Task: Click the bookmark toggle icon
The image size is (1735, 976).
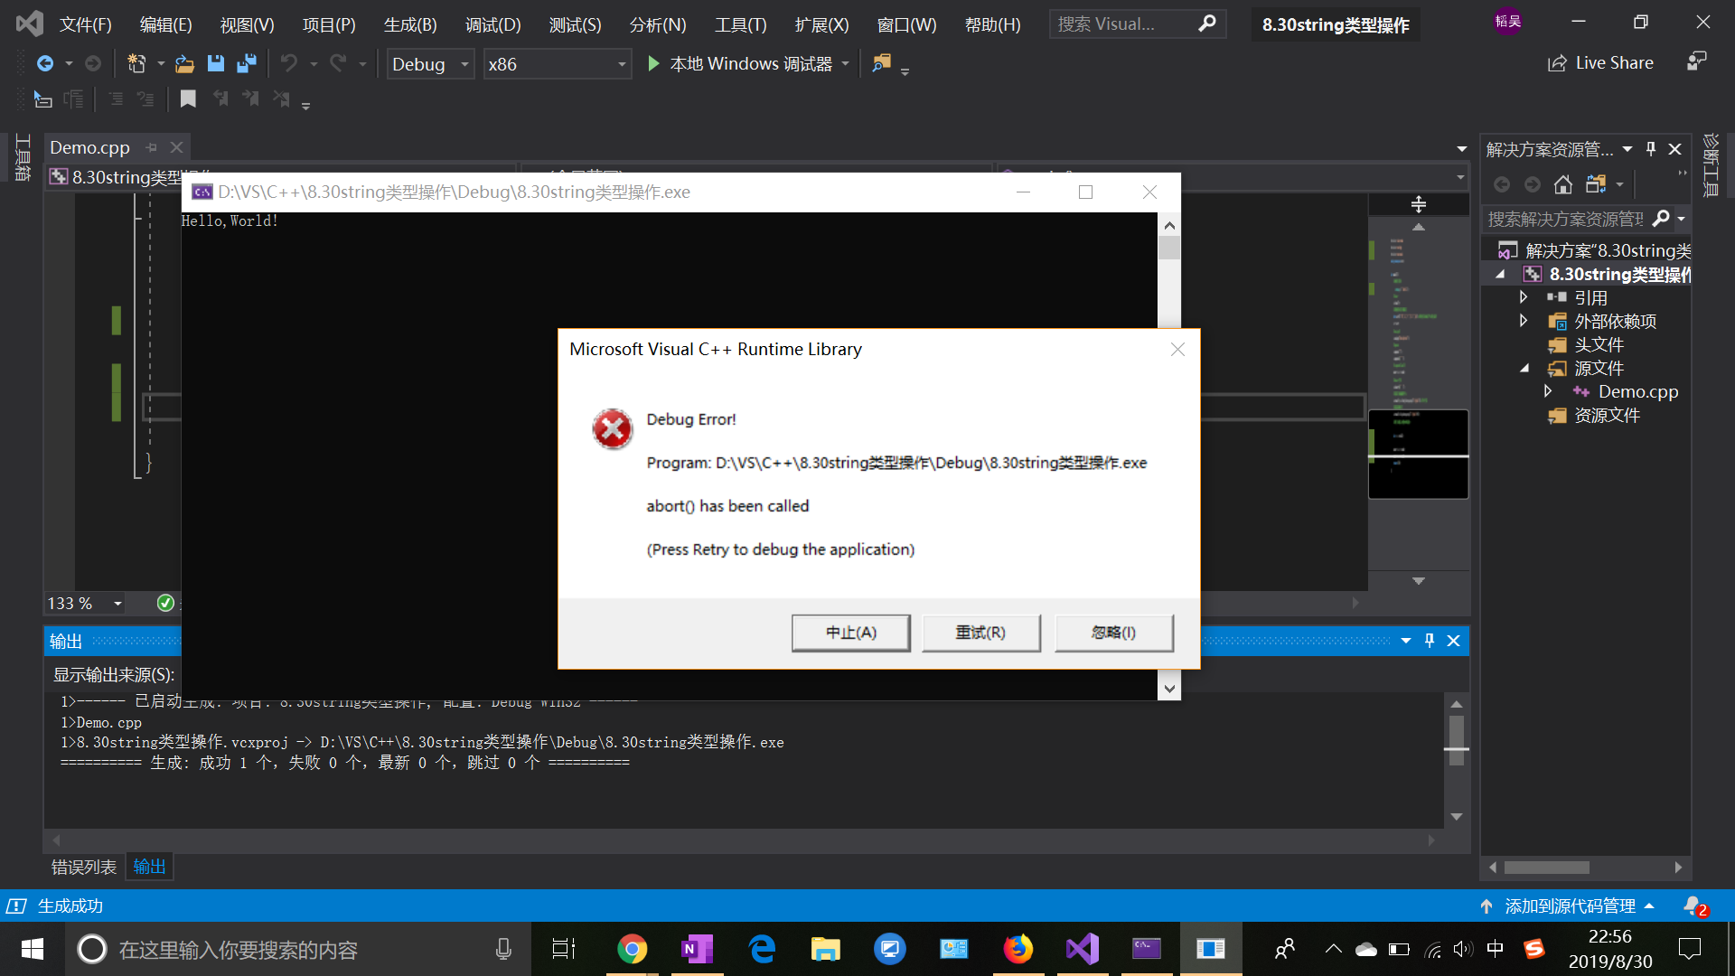Action: tap(188, 99)
